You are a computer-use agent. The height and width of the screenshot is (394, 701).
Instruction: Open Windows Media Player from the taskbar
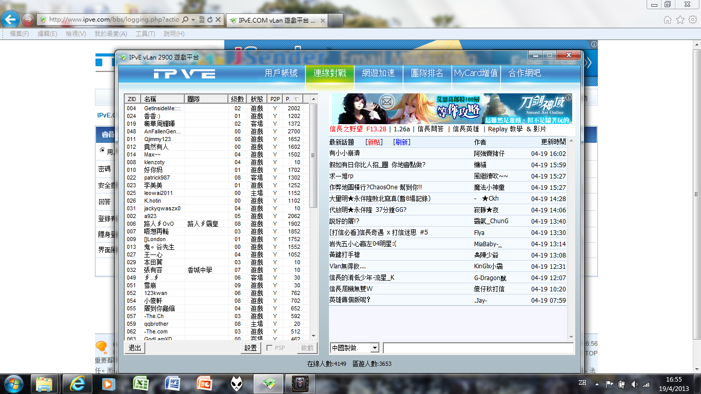[x=108, y=383]
